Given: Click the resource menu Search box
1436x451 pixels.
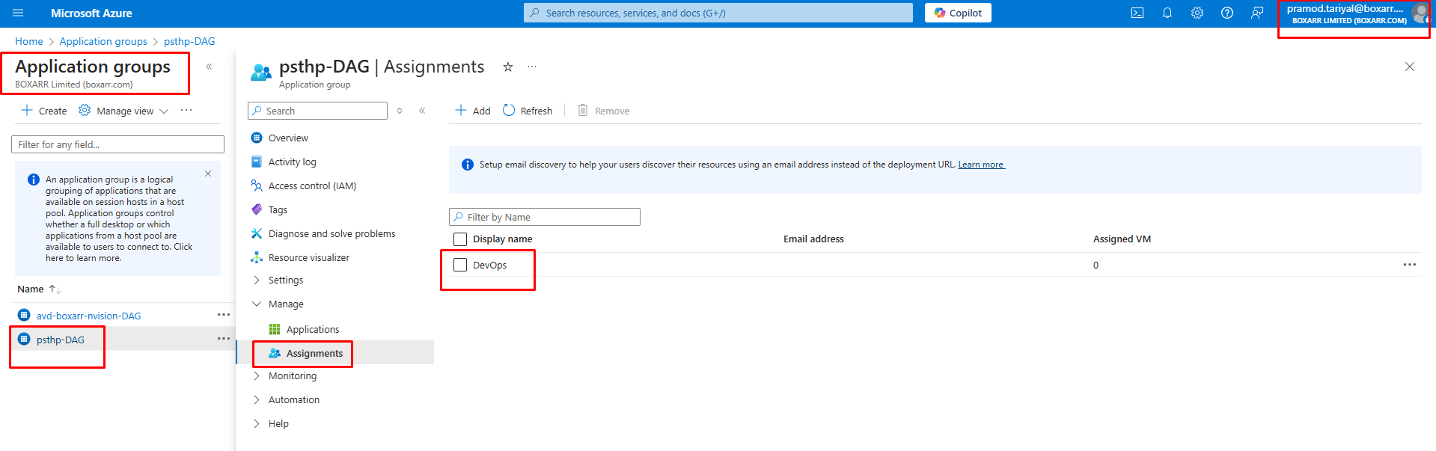Looking at the screenshot, I should tap(317, 111).
